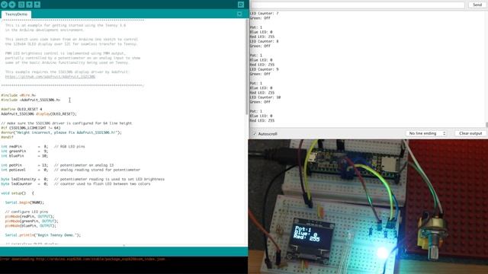Viewport: 488px width, 274px height.
Task: Click the 'Serial.println("Begin Teensy Demo.")' line
Action: pos(43,235)
